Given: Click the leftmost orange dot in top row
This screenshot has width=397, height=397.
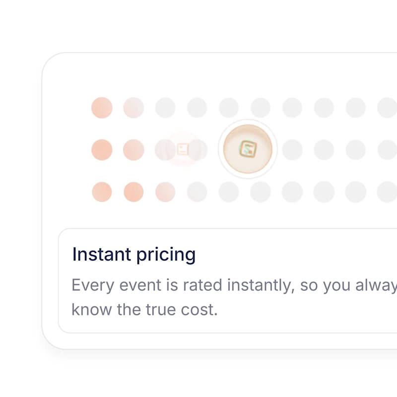Looking at the screenshot, I should 102,108.
